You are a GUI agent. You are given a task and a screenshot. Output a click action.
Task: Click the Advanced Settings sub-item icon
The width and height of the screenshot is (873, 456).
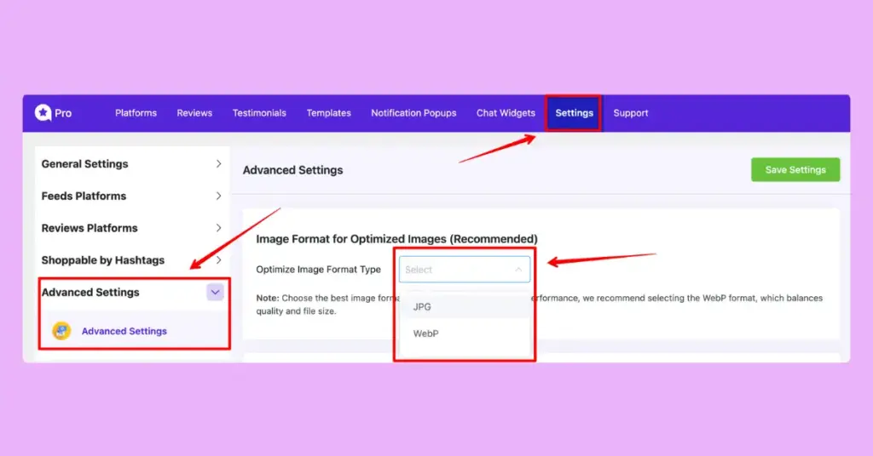pyautogui.click(x=61, y=331)
